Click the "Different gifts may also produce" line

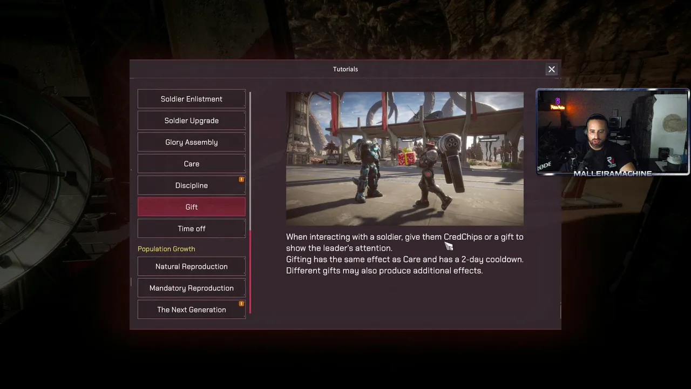point(384,271)
